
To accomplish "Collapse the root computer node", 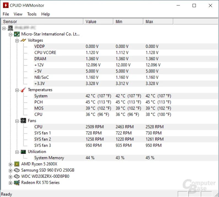I will (x=4, y=28).
